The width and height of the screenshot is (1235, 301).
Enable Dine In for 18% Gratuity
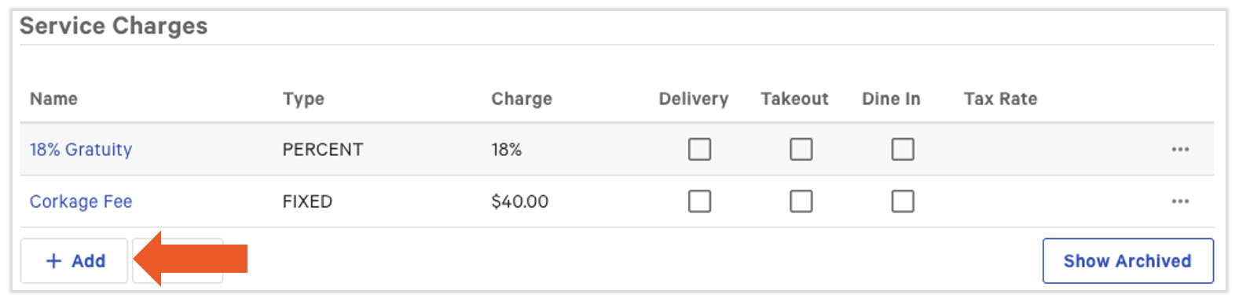[903, 149]
